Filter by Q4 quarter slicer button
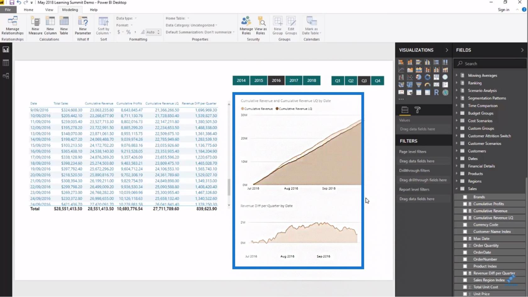528x297 pixels. click(x=377, y=81)
